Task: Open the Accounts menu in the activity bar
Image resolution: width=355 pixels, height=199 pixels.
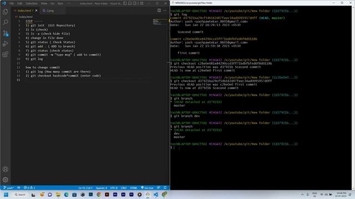Action: click(6, 169)
